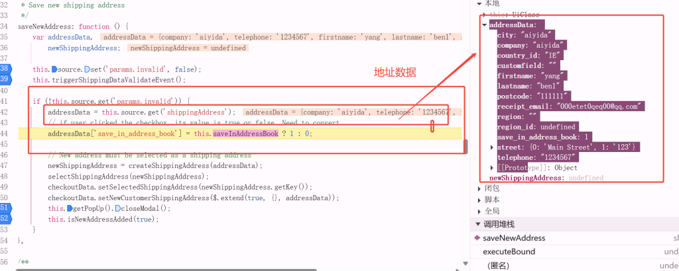The height and width of the screenshot is (271, 679).
Task: Click source step marker on line 38
Action: tap(54, 69)
